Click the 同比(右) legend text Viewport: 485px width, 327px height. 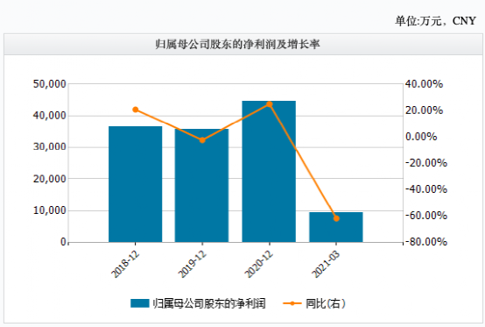click(326, 303)
